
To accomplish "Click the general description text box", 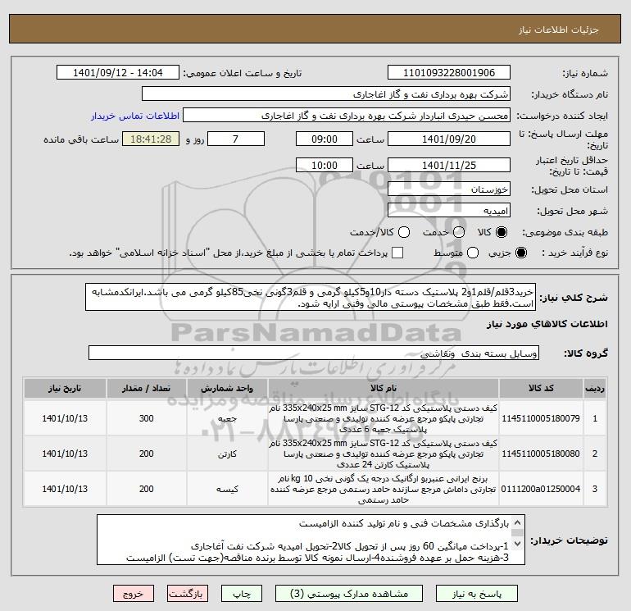I will point(311,297).
